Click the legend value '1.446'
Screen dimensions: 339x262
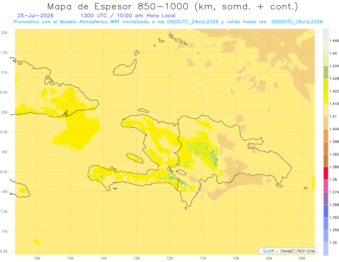tap(334, 41)
